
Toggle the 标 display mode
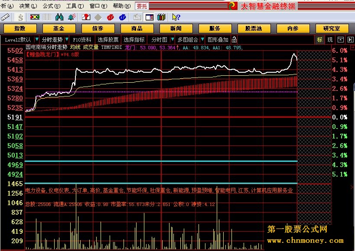click(x=319, y=40)
